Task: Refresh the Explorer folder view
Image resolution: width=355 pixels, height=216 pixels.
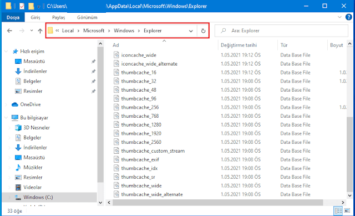Action: [x=203, y=31]
